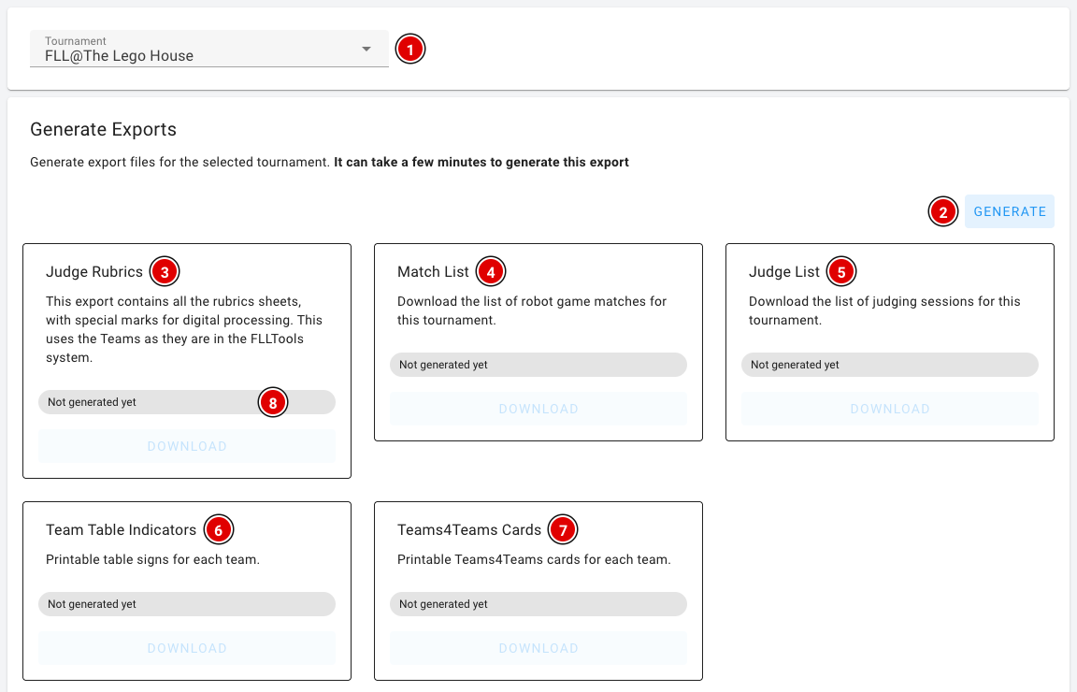Click 'It can take a few minutes' bold note

click(x=481, y=162)
